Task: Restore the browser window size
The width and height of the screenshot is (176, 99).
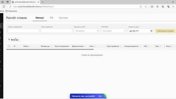Action: (x=173, y=2)
